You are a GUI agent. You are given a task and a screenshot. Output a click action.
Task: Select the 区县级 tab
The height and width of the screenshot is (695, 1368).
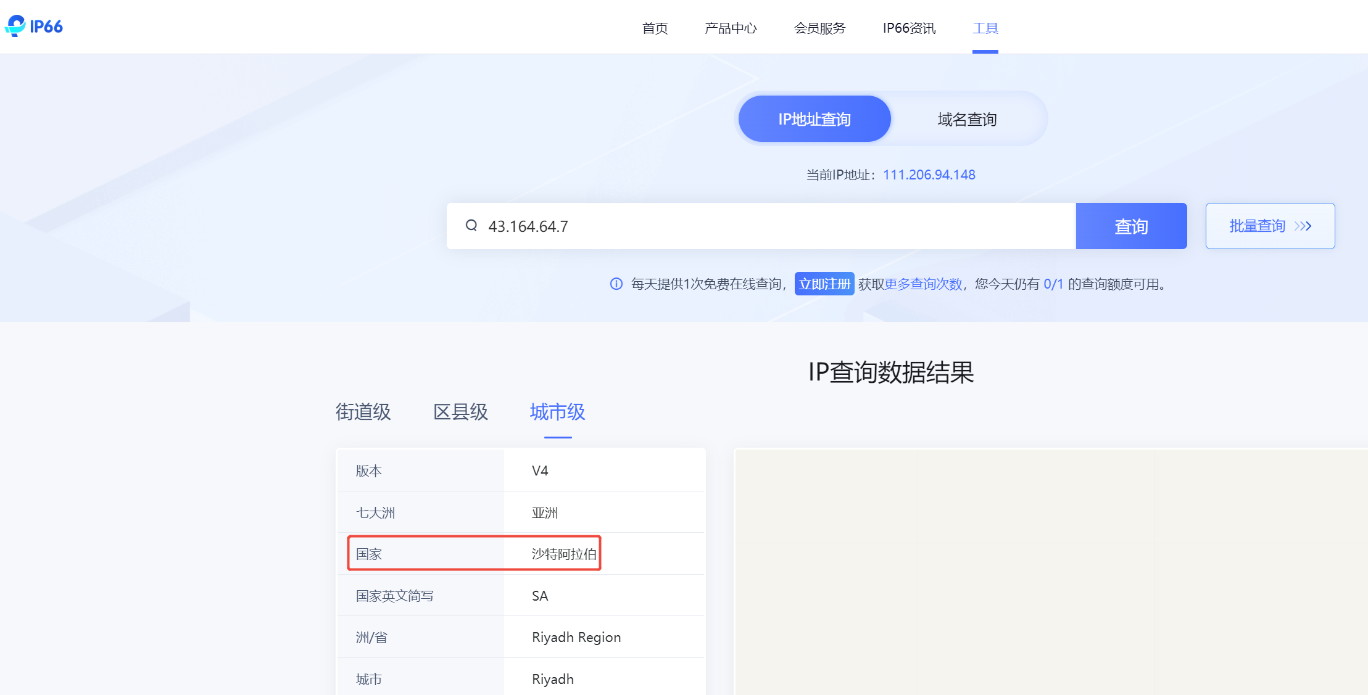[x=460, y=412]
